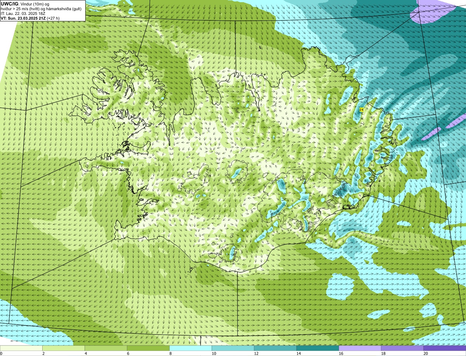Viewport: 466px width, 356px height.
Task: Click the yellow 26 peak gust marker
Action: pos(362,110)
